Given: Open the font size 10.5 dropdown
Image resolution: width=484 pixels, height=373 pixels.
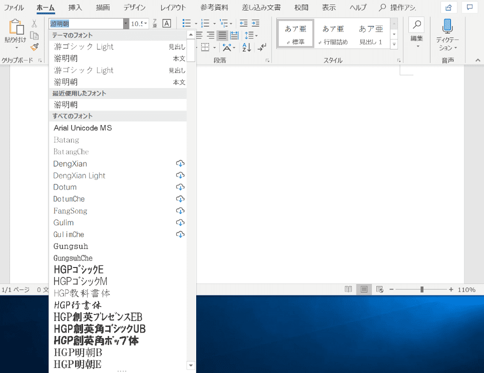Looking at the screenshot, I should (x=146, y=23).
